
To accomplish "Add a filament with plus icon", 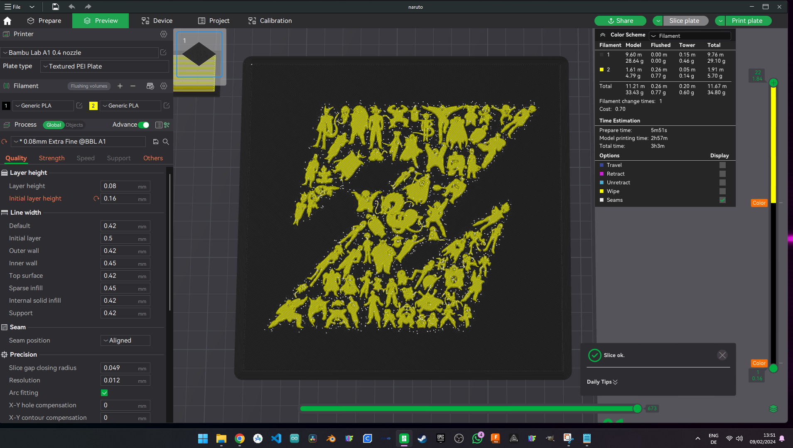I will click(x=120, y=86).
